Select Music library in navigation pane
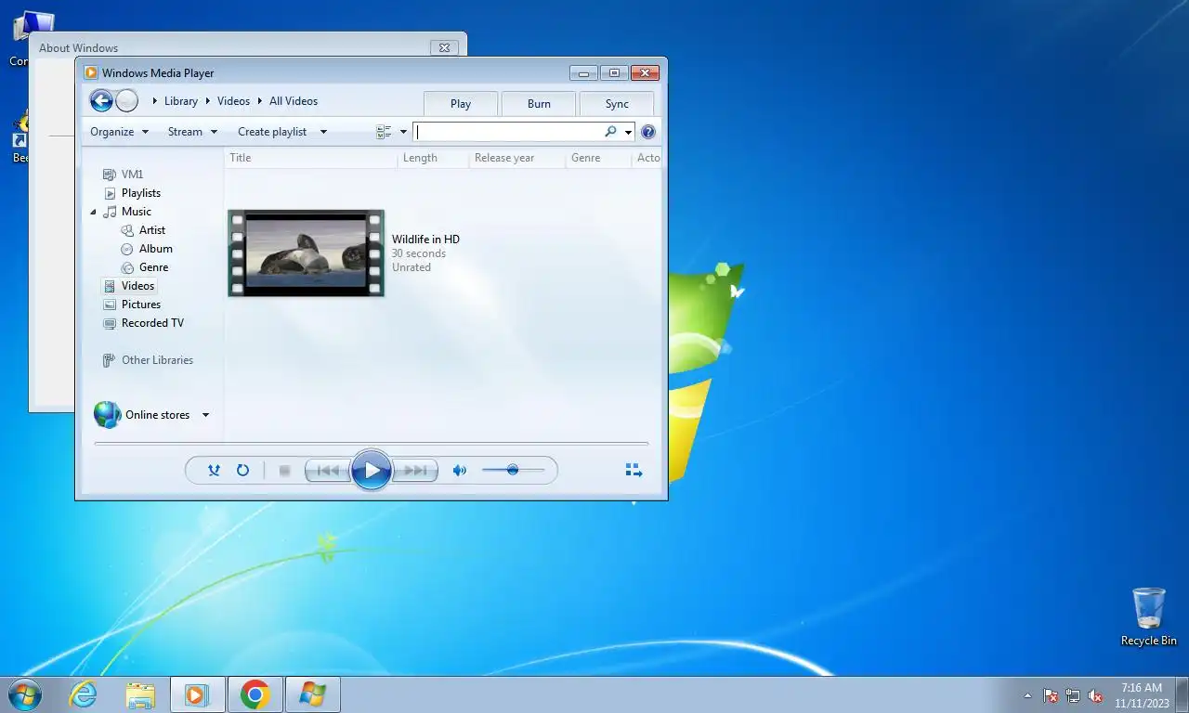This screenshot has width=1189, height=713. [136, 212]
